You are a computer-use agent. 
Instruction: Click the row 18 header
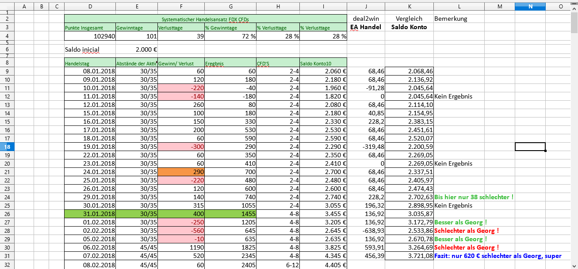[x=8, y=147]
